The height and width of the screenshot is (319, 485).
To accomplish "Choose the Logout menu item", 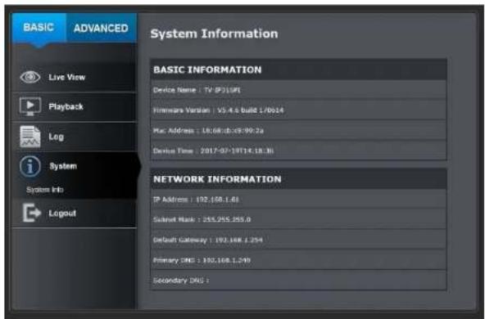I will click(x=75, y=213).
